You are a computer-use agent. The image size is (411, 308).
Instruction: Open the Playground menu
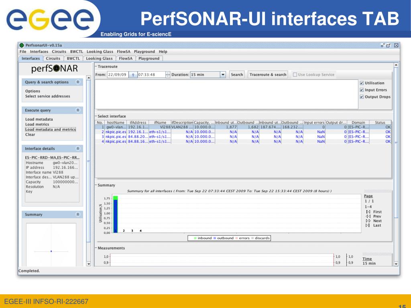pos(144,52)
